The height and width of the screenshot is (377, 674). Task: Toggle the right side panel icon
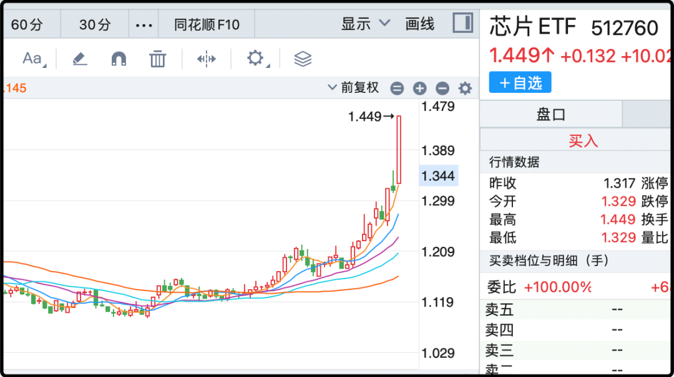(462, 24)
